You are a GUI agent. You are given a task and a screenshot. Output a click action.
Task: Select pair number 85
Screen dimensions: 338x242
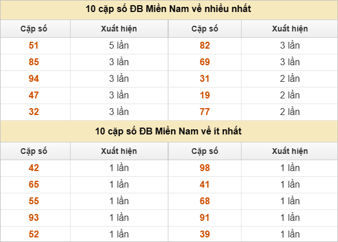point(34,62)
